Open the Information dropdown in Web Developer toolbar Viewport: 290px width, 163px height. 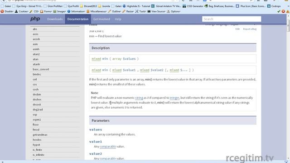coord(76,11)
